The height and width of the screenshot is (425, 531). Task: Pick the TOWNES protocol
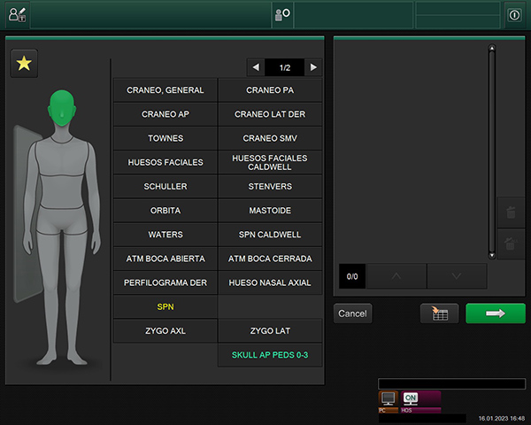[165, 138]
